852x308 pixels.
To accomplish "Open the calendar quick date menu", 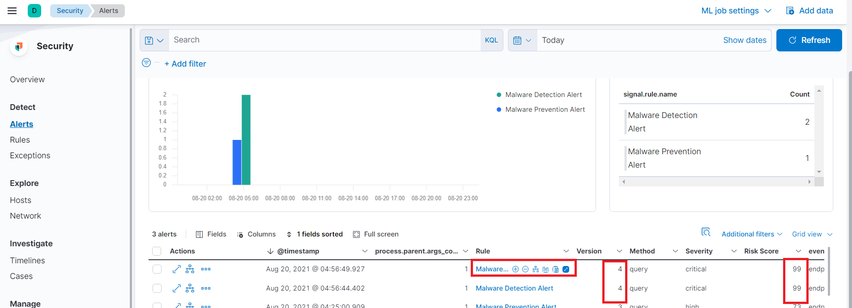I will (523, 40).
